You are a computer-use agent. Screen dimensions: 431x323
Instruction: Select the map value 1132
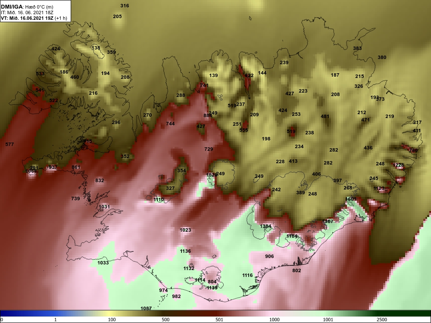(189, 269)
